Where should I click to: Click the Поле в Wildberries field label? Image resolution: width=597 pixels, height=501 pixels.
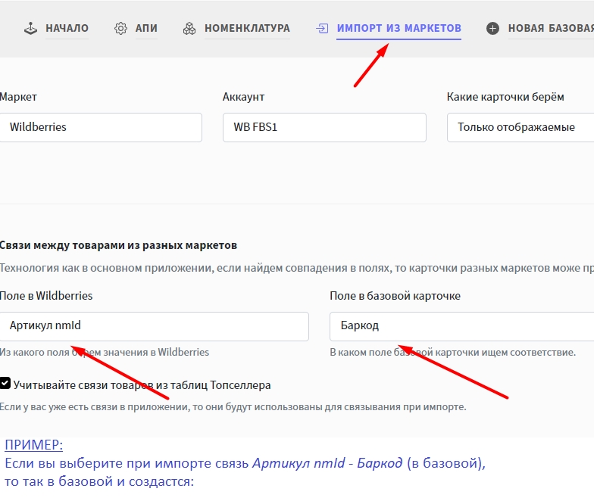pyautogui.click(x=46, y=296)
